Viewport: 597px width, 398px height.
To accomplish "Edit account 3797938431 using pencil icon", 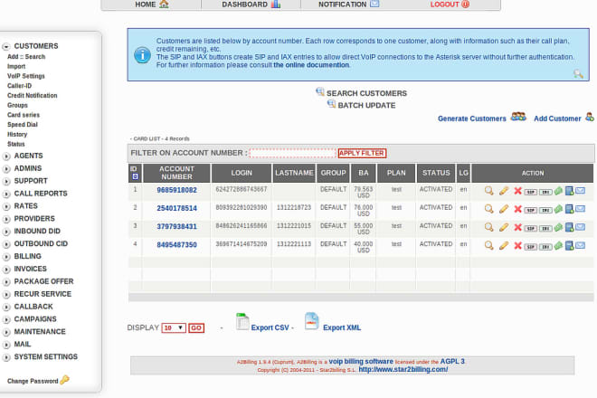I will click(504, 227).
